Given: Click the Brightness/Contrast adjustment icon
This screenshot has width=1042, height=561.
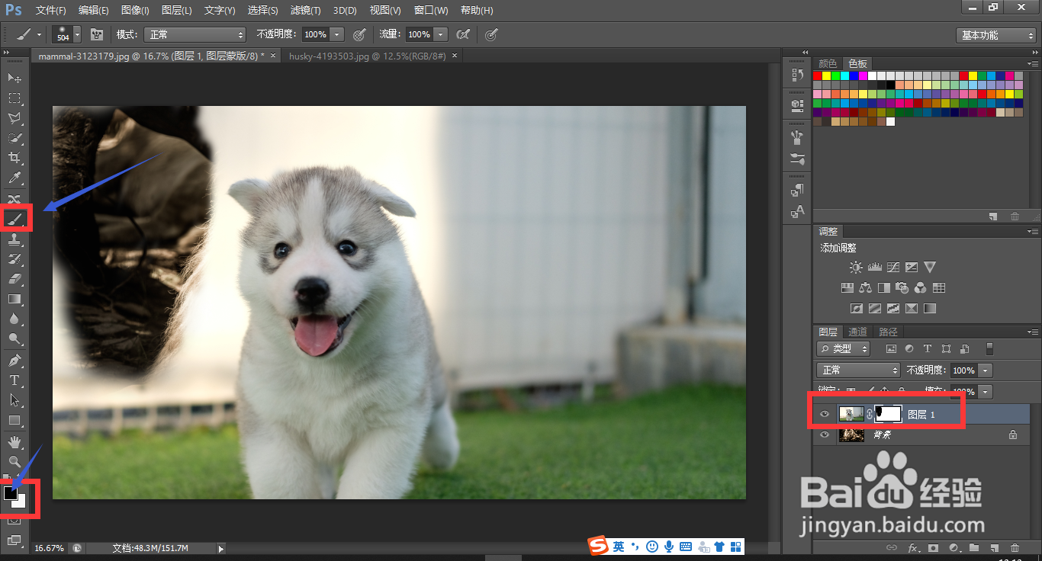Looking at the screenshot, I should [856, 268].
